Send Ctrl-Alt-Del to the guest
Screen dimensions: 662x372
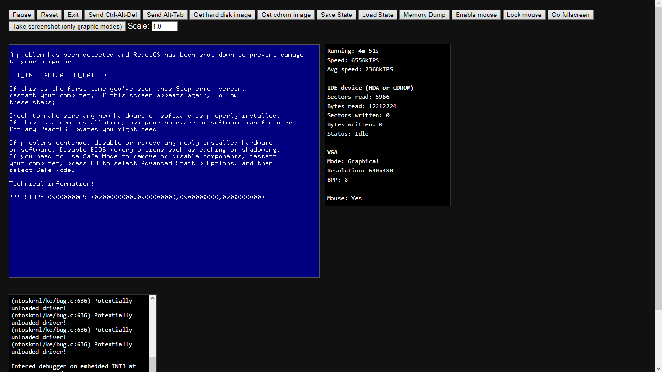click(x=112, y=15)
